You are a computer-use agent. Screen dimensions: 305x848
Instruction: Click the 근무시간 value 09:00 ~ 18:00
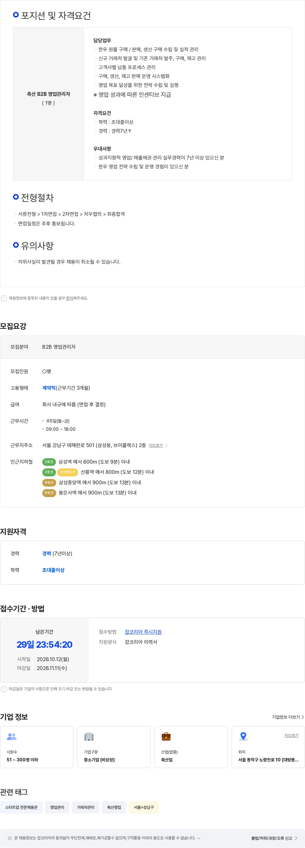pos(61,429)
